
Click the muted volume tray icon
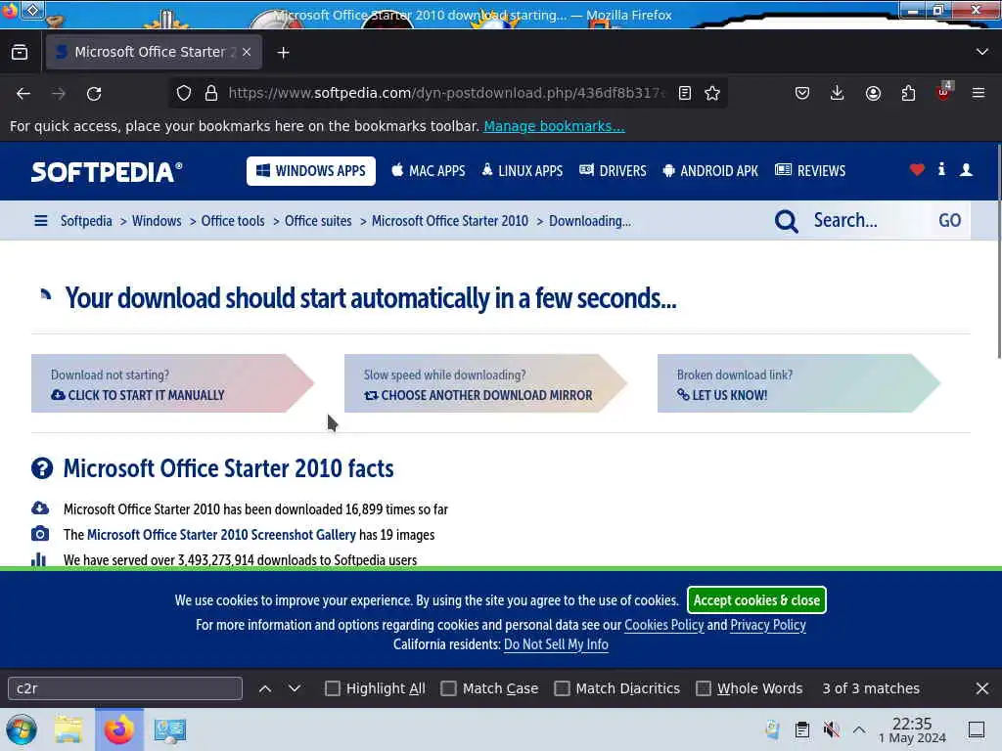tap(832, 729)
